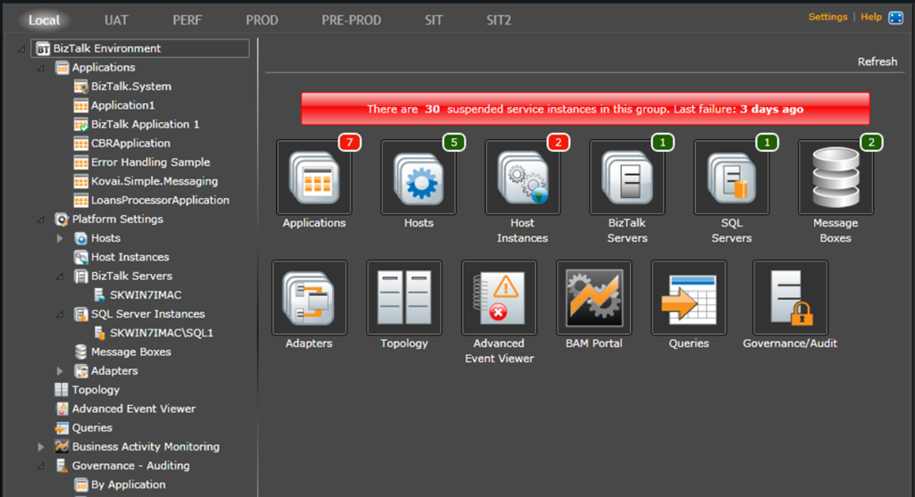Collapse the SQL Server Instances tree node
Screen dimensions: 915x497
(x=60, y=315)
